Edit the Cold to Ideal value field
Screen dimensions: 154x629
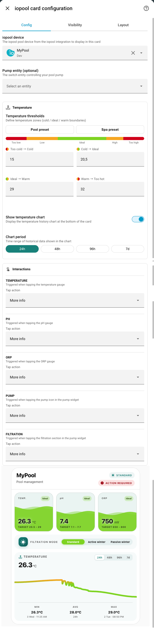tap(110, 159)
